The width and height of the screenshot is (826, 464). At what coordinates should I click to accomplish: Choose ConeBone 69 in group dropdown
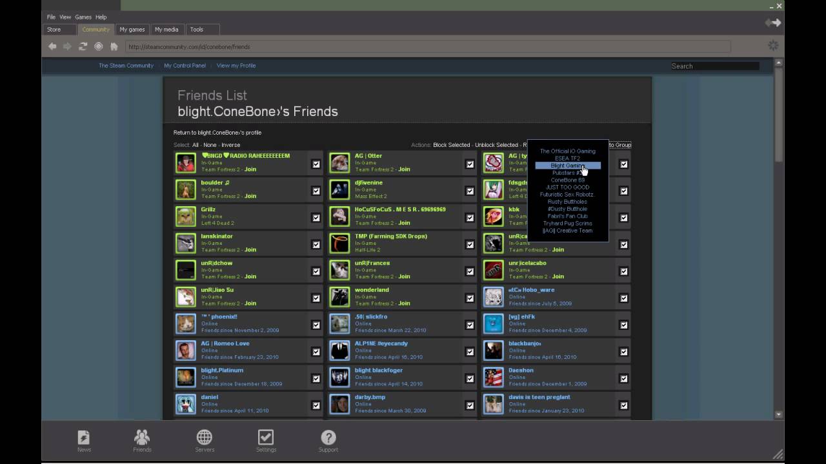568,180
